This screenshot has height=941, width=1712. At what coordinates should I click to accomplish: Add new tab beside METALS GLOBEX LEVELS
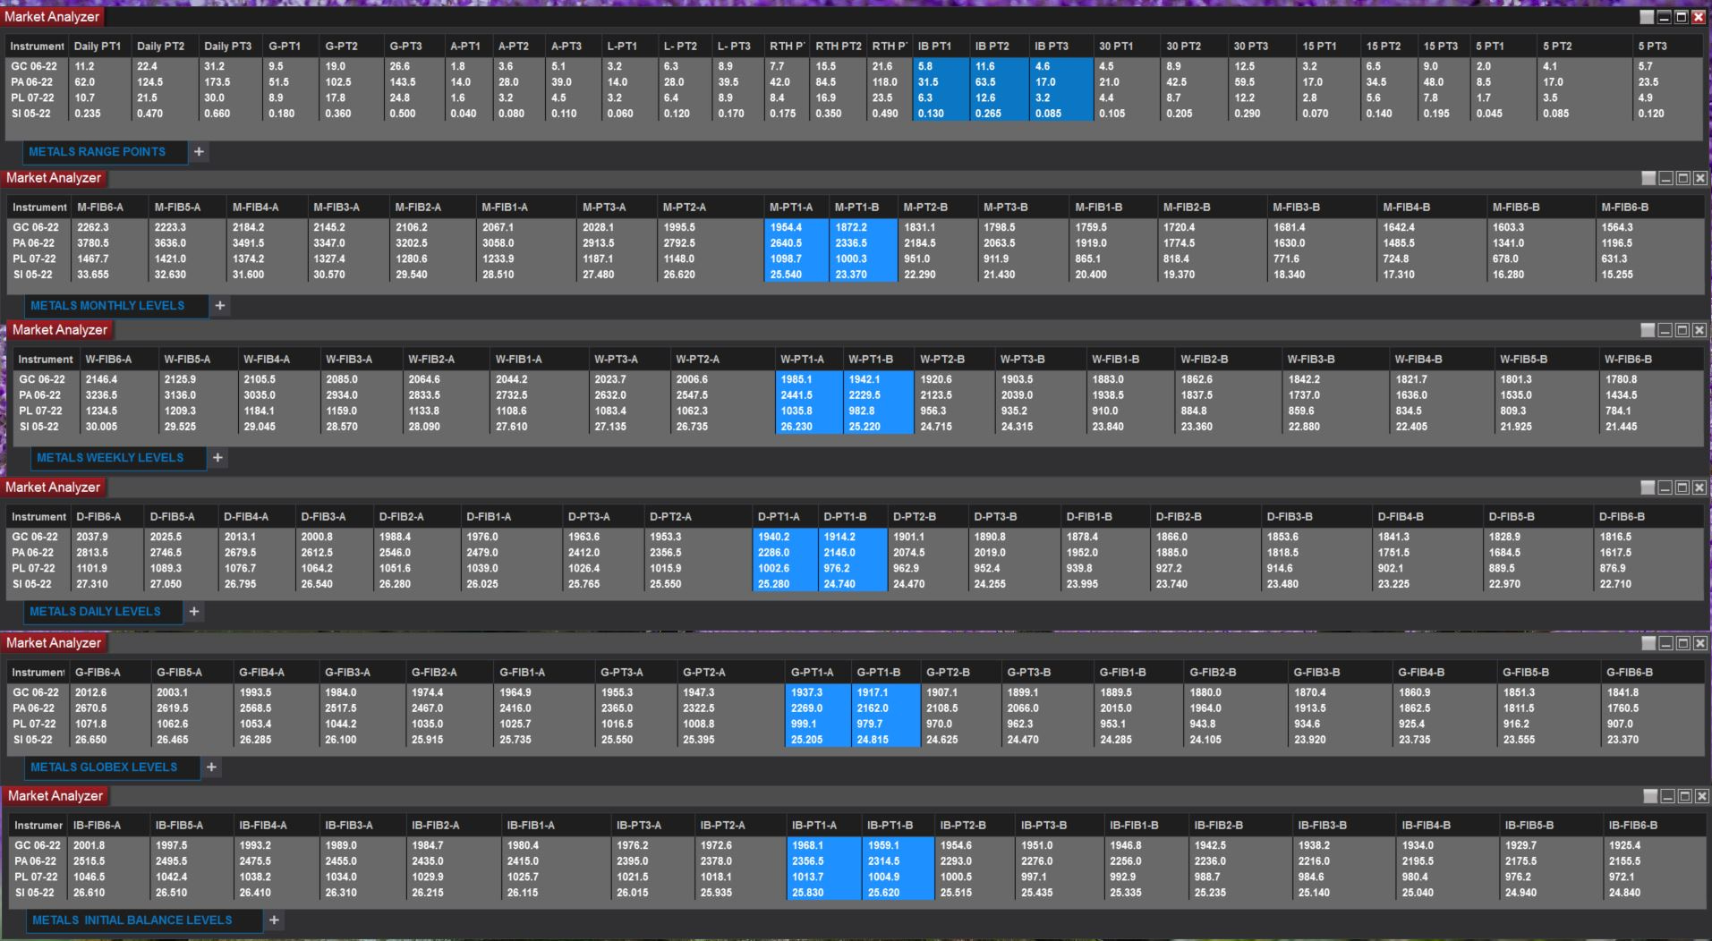point(211,767)
